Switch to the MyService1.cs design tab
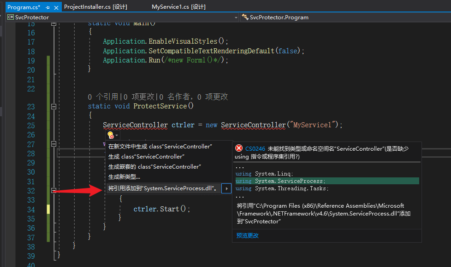The width and height of the screenshot is (451, 267). point(178,7)
